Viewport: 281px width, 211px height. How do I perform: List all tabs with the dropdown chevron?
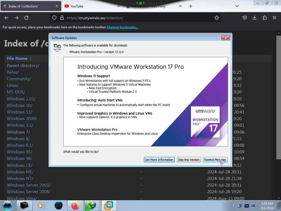tap(237, 6)
